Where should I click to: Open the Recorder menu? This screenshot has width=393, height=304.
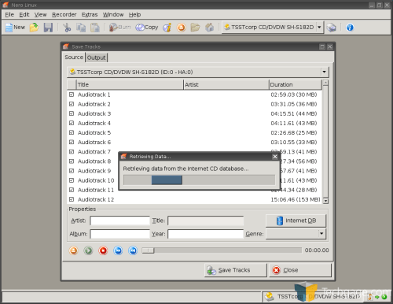[x=64, y=15]
